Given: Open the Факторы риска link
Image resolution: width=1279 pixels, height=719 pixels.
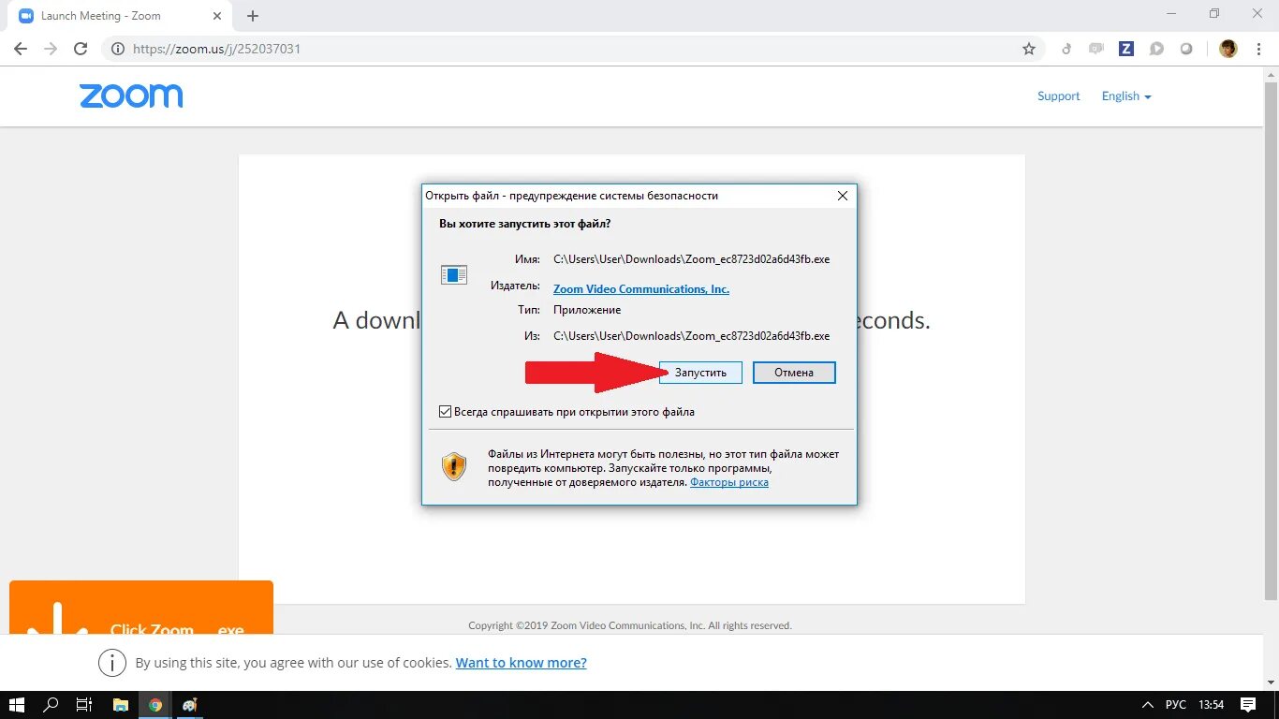Looking at the screenshot, I should [729, 482].
